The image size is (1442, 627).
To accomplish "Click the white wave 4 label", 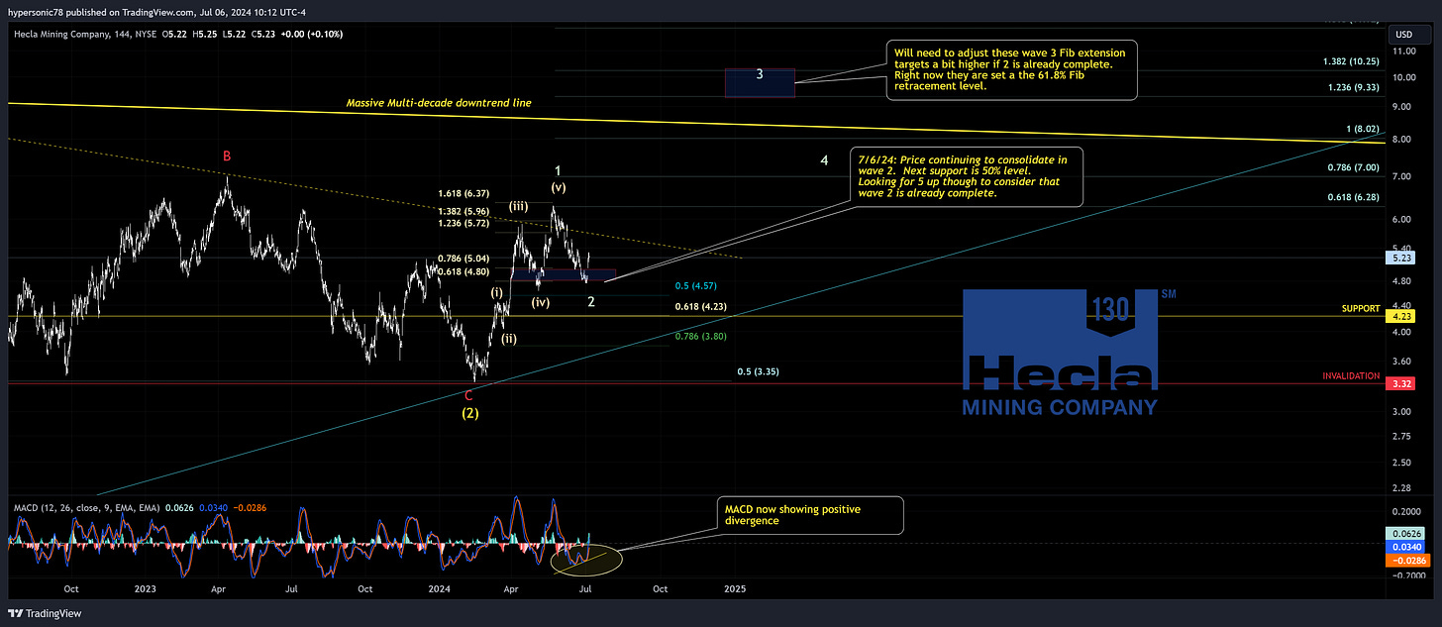I will pyautogui.click(x=824, y=159).
